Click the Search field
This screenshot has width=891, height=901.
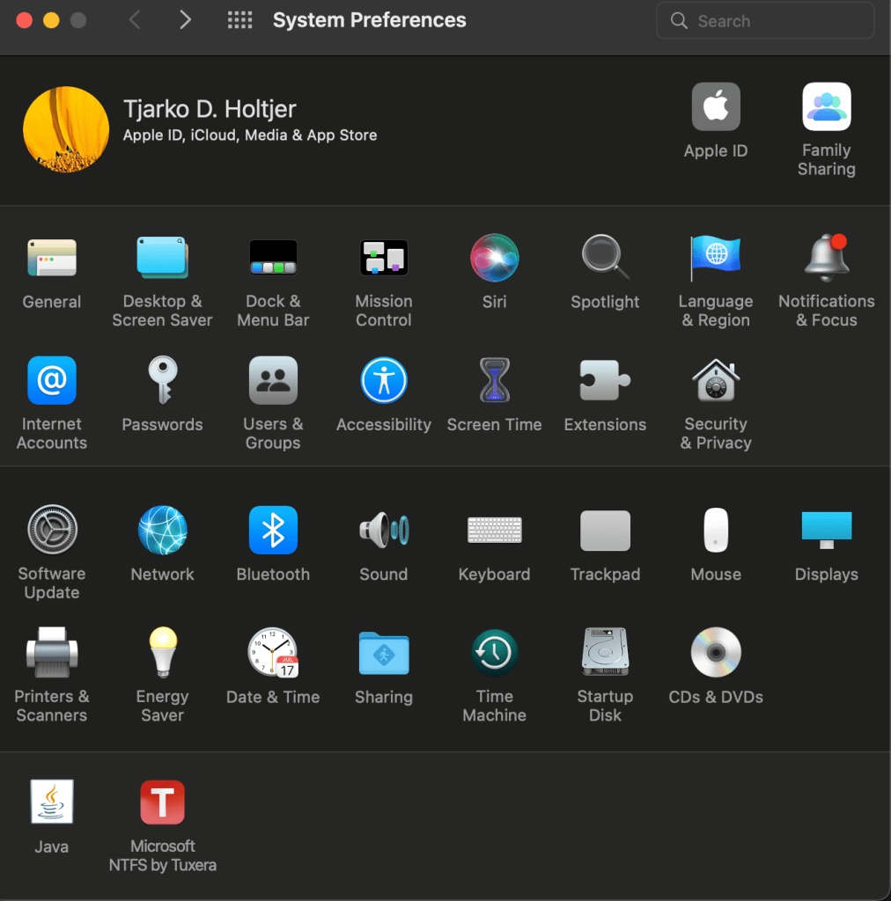[x=764, y=21]
